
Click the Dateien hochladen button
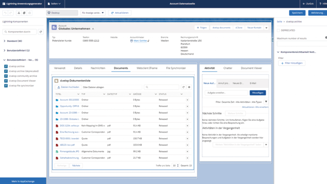69,87
